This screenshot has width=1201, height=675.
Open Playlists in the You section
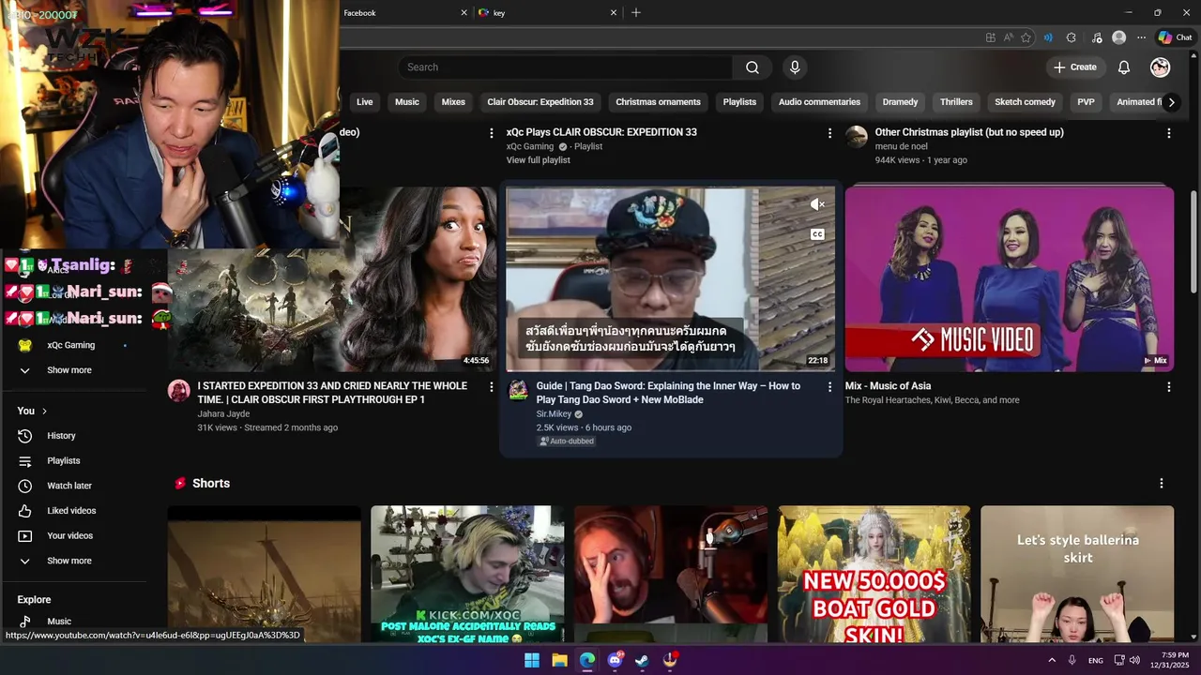(x=63, y=461)
